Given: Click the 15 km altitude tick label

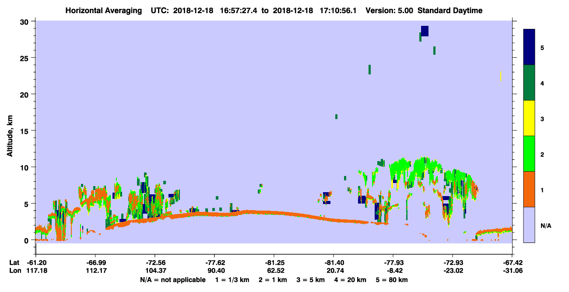Looking at the screenshot, I should click(x=25, y=131).
